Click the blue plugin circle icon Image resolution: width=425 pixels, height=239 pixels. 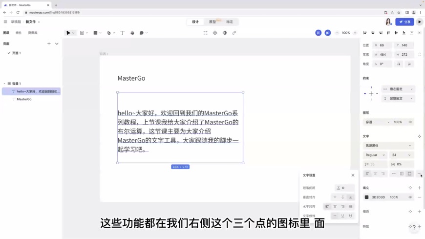click(x=318, y=33)
